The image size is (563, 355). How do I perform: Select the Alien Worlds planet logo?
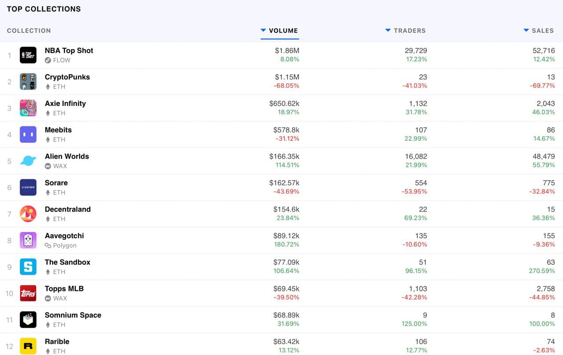click(28, 161)
